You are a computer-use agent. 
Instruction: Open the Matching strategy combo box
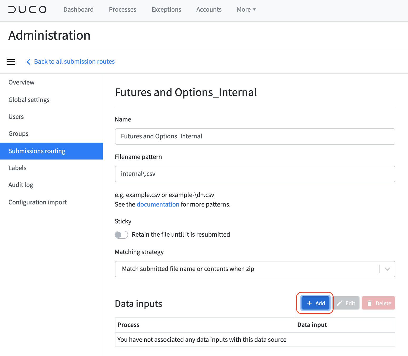255,269
